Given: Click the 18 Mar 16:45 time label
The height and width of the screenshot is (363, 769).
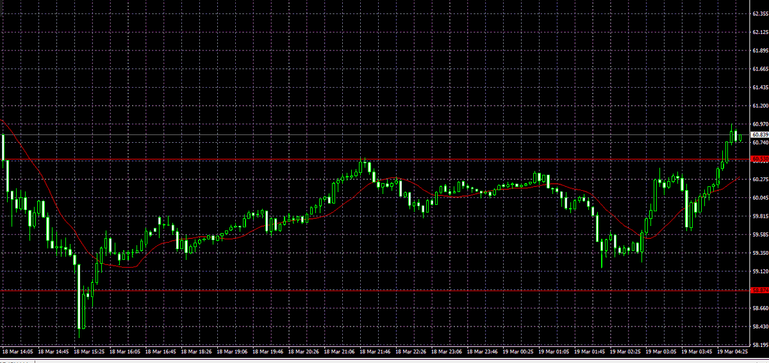Looking at the screenshot, I should tap(161, 351).
